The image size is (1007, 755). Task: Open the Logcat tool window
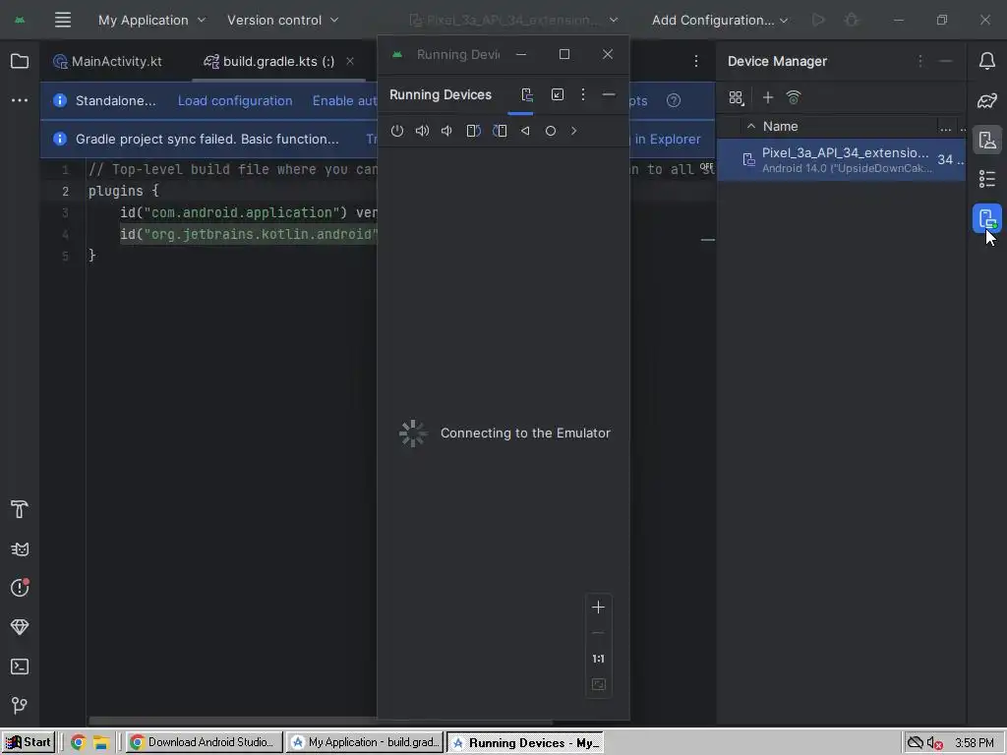click(x=20, y=549)
